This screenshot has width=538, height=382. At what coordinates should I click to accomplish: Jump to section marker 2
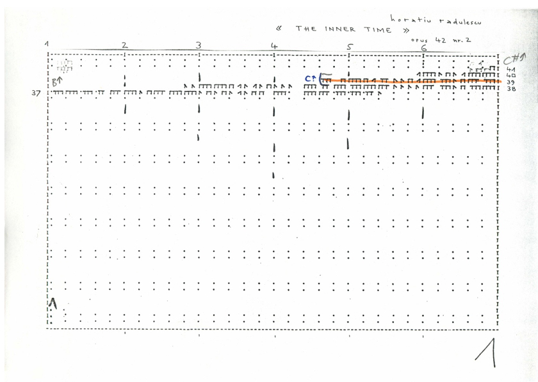[x=125, y=45]
